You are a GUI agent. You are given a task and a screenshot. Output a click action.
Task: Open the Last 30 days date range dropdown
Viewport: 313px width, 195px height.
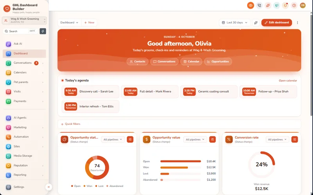tap(234, 23)
